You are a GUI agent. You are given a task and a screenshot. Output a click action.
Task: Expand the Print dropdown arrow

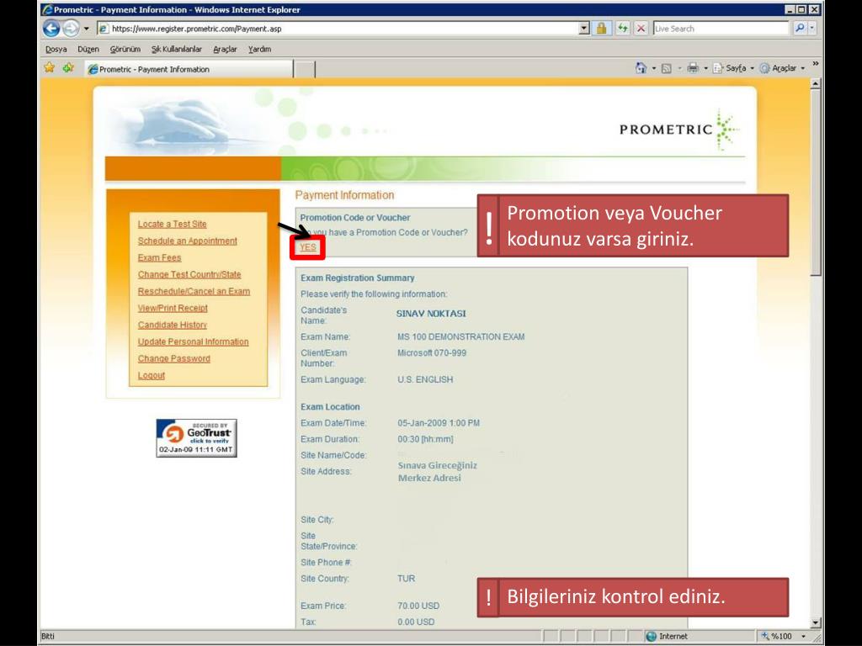706,69
